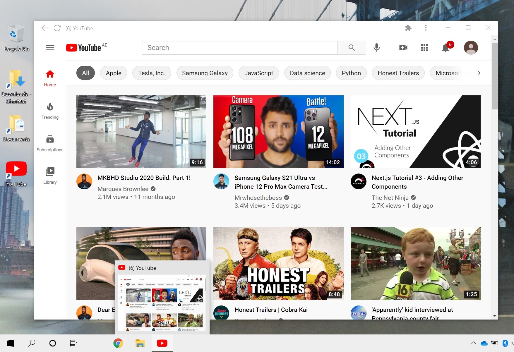Screen dimensions: 514x352
Task: Click the YouTube search input field
Action: tap(239, 48)
